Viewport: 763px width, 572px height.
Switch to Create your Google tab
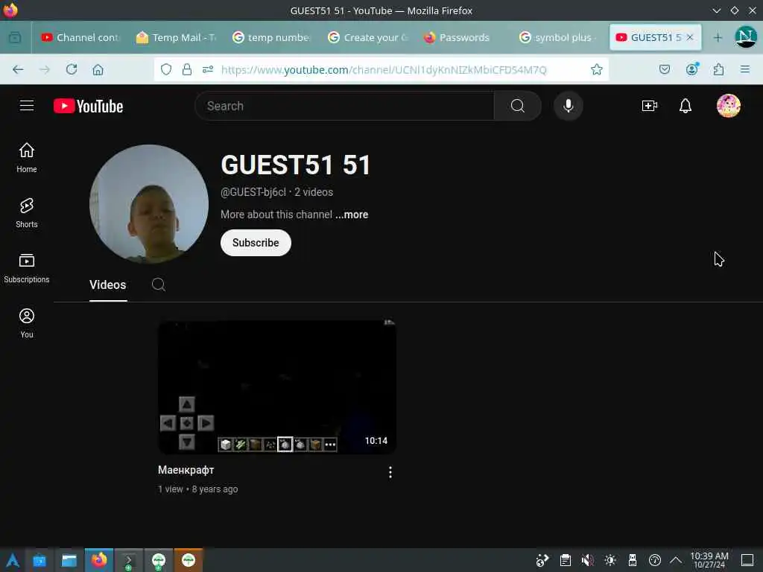[367, 37]
